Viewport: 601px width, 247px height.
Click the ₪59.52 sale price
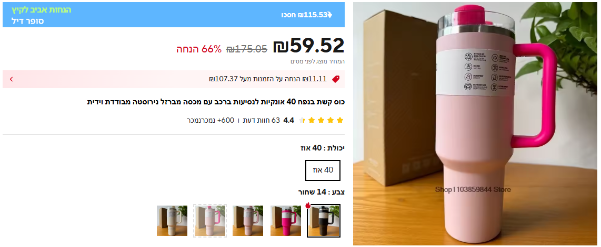click(308, 46)
